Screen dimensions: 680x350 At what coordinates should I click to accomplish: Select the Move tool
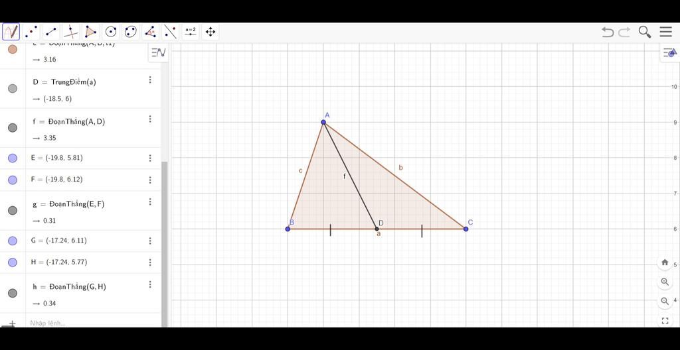(x=11, y=32)
